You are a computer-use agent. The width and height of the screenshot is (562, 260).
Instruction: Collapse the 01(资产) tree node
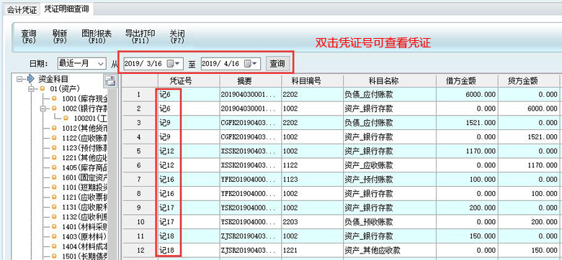coord(31,88)
